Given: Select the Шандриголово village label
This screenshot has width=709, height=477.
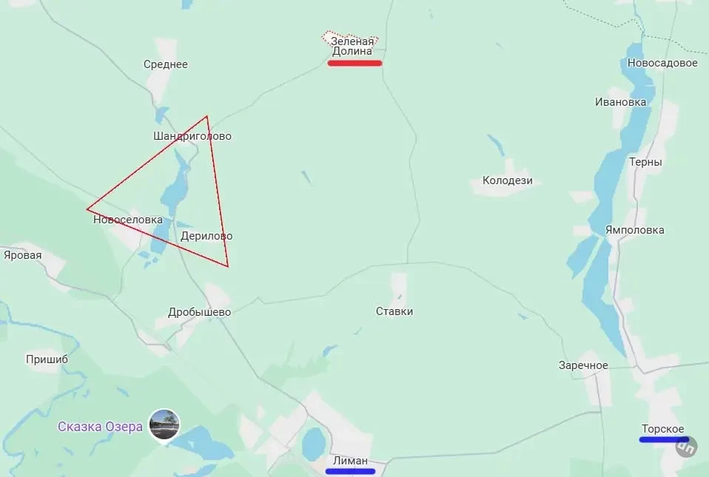Looking at the screenshot, I should click(192, 136).
